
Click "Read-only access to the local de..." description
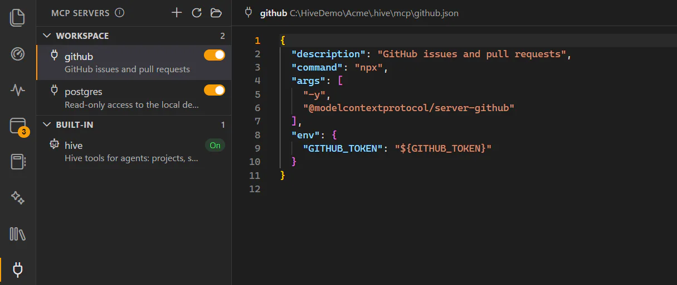click(131, 104)
